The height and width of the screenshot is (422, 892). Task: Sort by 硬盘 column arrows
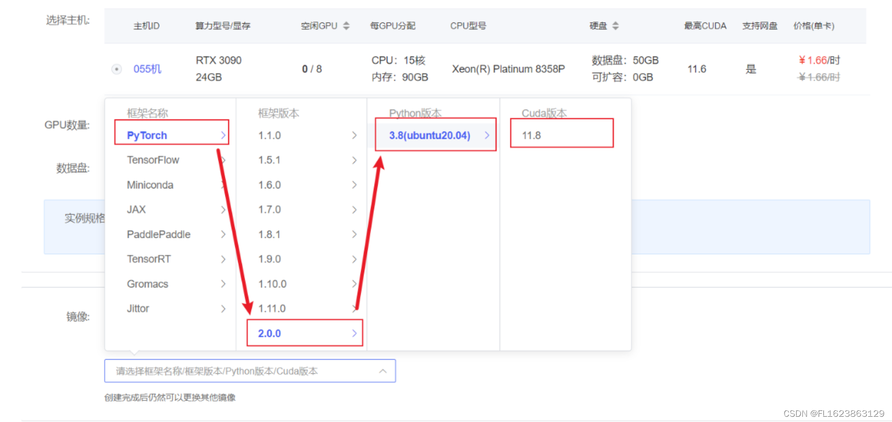(x=615, y=26)
